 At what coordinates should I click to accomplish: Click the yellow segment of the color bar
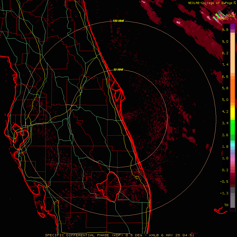233,113
